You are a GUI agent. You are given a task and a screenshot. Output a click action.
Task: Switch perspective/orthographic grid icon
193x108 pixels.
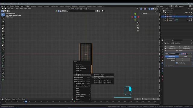[138, 31]
